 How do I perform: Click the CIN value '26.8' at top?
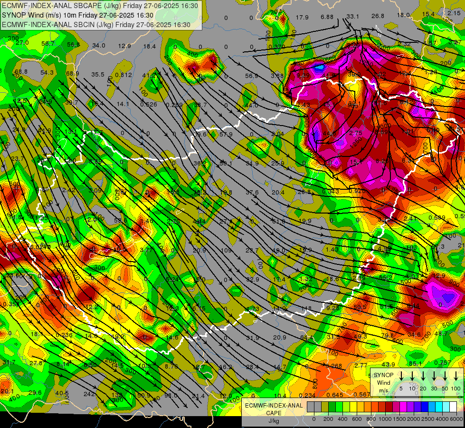378,16
